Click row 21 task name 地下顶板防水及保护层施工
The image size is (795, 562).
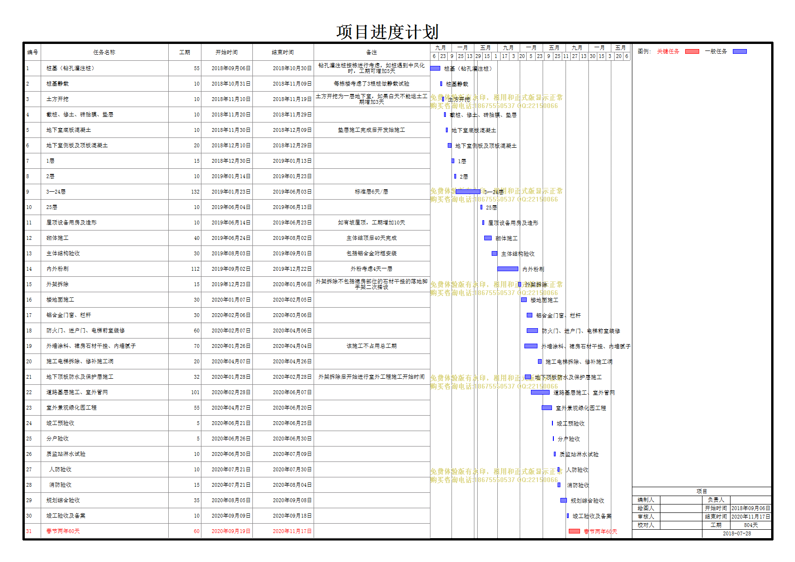(x=80, y=377)
